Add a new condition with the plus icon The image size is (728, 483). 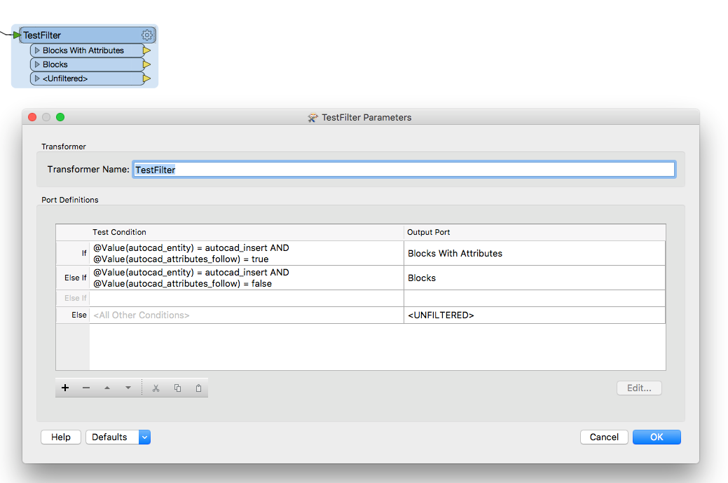pos(65,388)
